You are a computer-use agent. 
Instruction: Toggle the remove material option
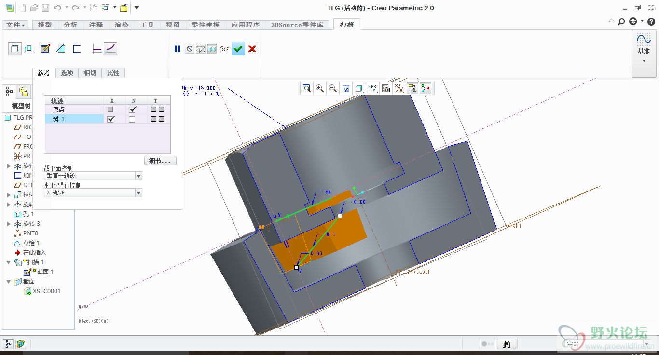[x=61, y=49]
